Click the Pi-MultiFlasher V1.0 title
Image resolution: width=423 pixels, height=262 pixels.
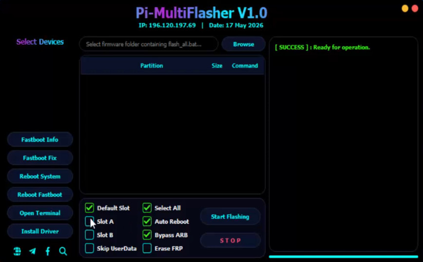point(201,13)
